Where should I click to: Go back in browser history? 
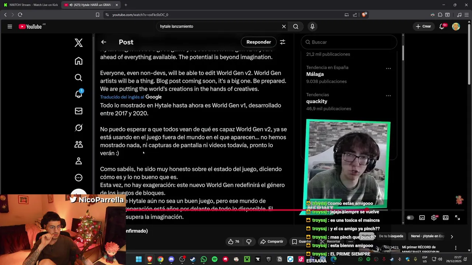(5, 15)
